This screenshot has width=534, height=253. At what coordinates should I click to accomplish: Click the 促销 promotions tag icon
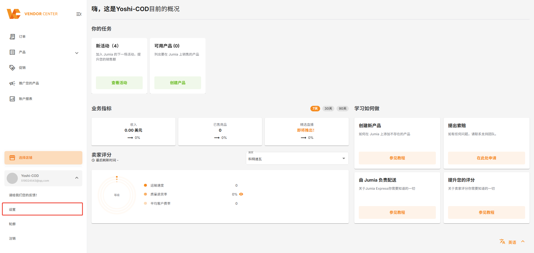pos(12,68)
